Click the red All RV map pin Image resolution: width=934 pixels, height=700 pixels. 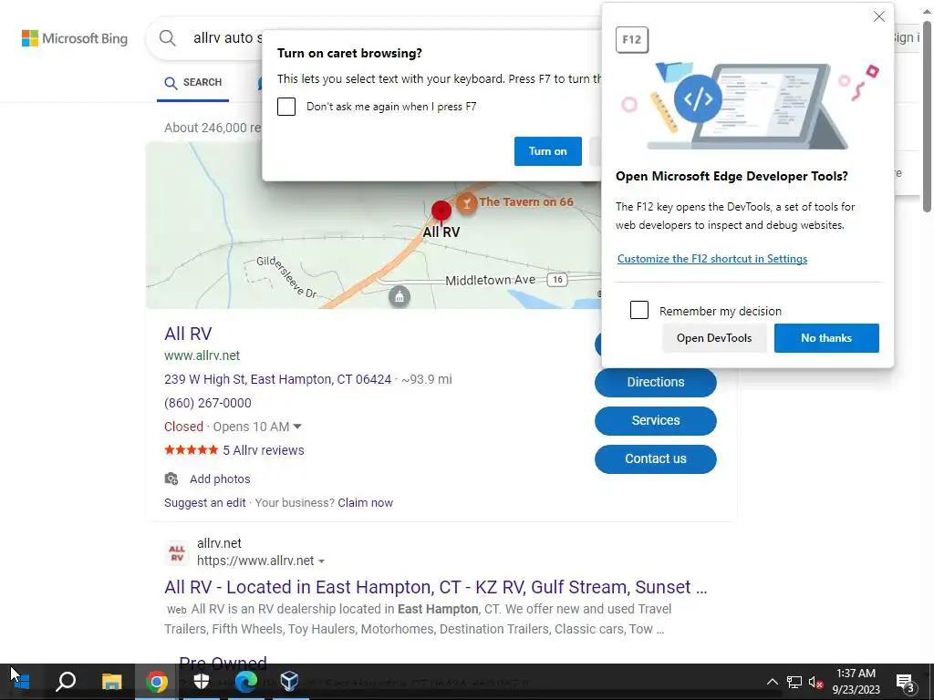click(x=441, y=211)
